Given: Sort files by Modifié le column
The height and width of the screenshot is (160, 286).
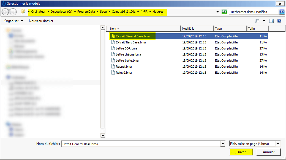Looking at the screenshot, I should pos(197,29).
